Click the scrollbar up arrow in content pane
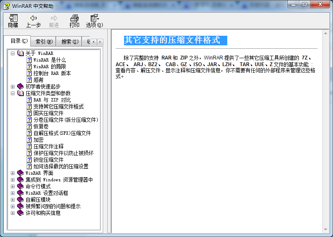The image size is (333, 237). point(326,33)
